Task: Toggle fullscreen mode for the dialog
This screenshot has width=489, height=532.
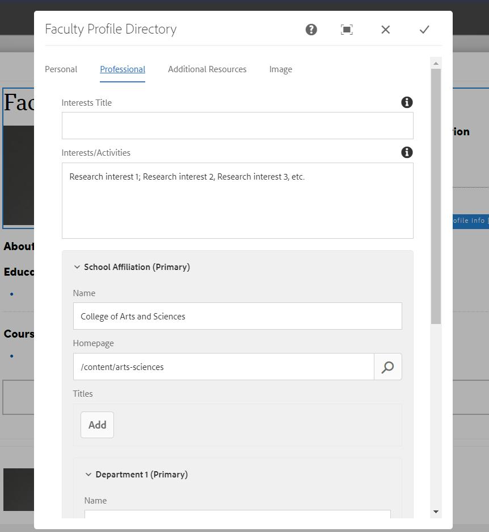Action: (x=347, y=30)
